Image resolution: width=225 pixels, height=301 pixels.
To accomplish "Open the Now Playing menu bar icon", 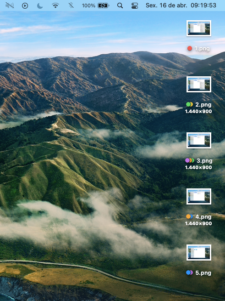I will tap(25, 6).
